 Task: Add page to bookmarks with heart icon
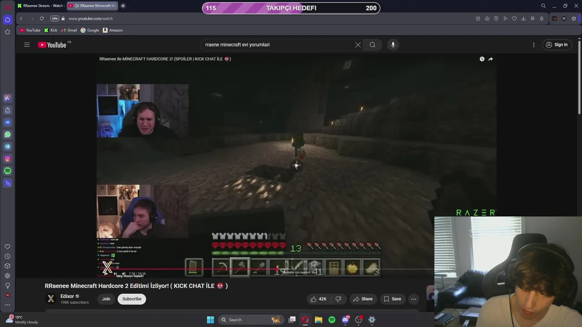point(514,19)
